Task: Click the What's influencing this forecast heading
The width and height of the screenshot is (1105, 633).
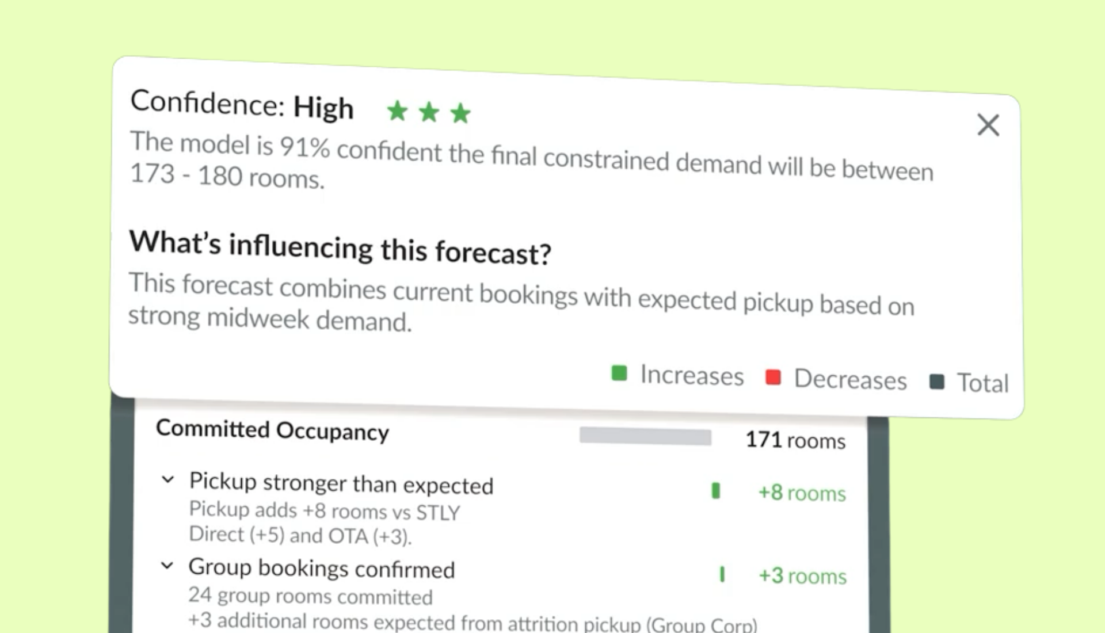Action: tap(340, 247)
